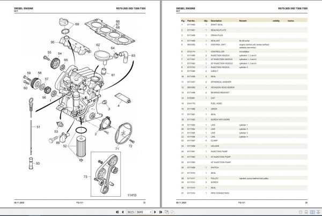Viewport: 322px width, 216px height.
Task: Click callout number 51 beside dipstick
Action: point(39,127)
